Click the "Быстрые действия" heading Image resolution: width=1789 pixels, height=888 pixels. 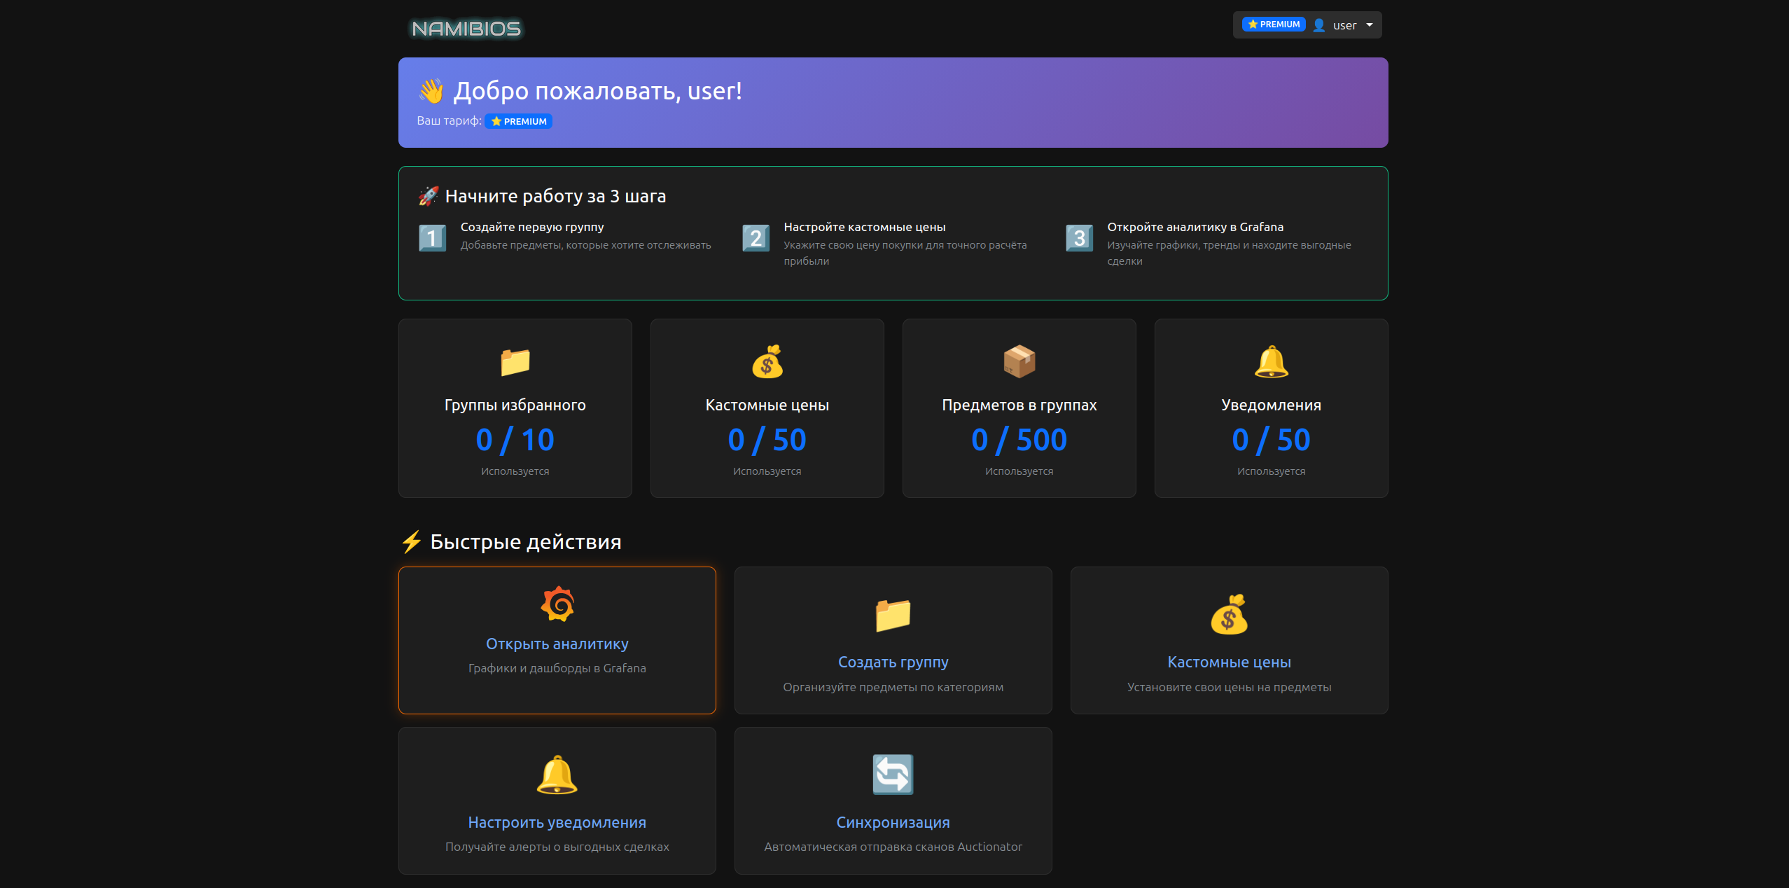[526, 542]
